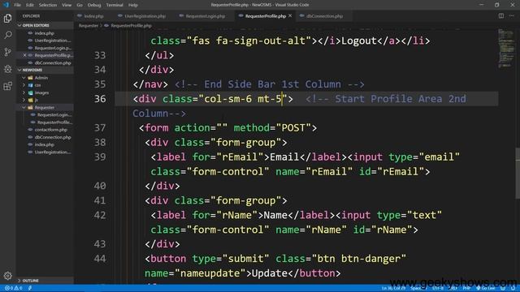Click the editor vertical scrollbar thumb
The height and width of the screenshot is (292, 520).
pos(518,174)
